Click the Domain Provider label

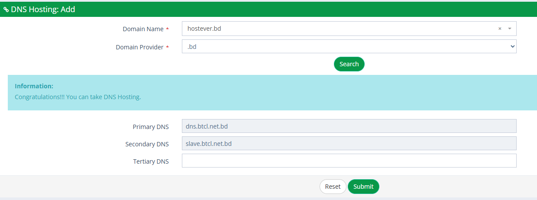point(139,47)
